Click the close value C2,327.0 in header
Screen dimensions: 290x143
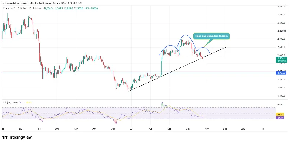78,8
